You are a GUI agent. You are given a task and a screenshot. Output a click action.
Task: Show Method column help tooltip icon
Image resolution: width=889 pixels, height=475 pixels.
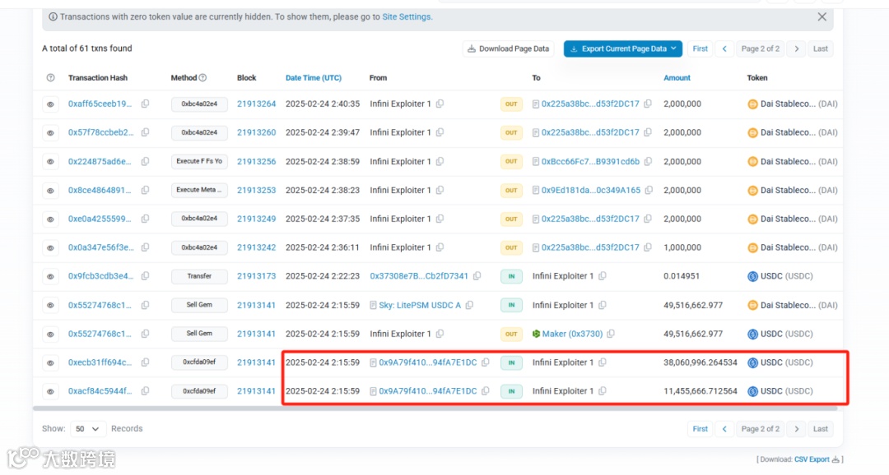(203, 77)
